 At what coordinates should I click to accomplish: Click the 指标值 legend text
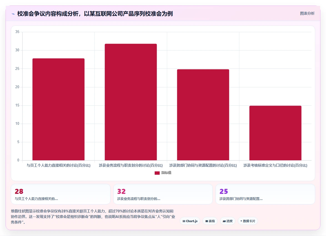[166, 173]
